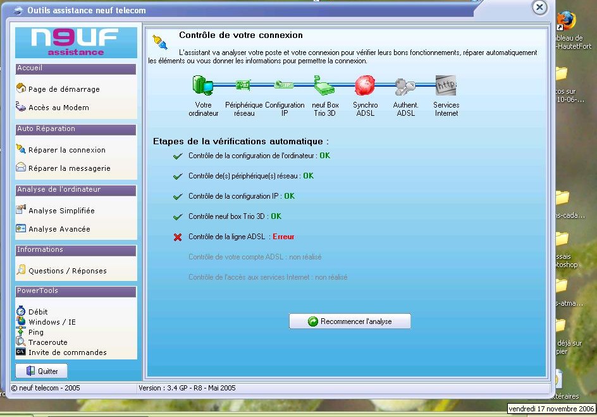Screen dimensions: 597x417
Task: Click the repair icon beside Réparer la connexion
Action: pos(21,149)
